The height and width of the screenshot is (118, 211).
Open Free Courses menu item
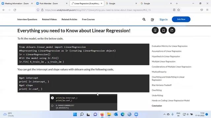tap(88, 19)
